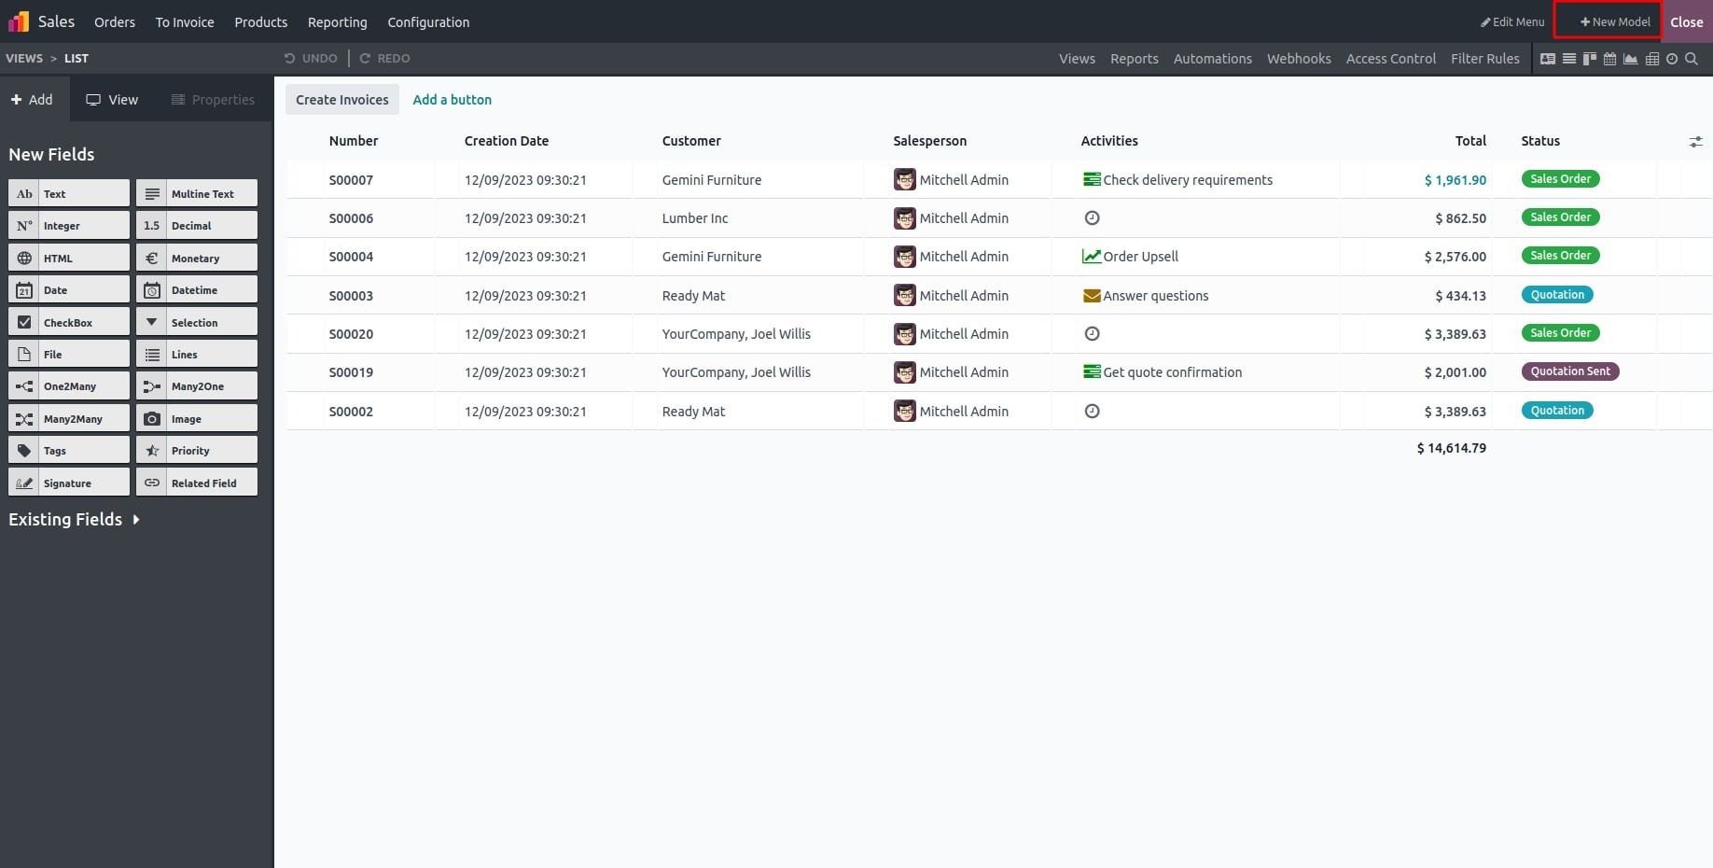Select the One2Many field component

(69, 385)
